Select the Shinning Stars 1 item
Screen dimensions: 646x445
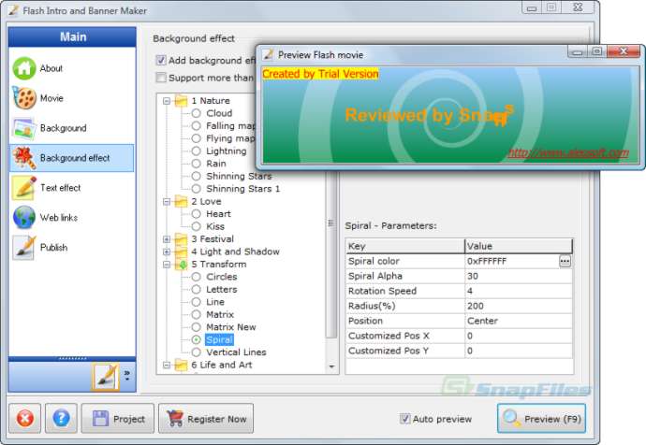[x=243, y=189]
